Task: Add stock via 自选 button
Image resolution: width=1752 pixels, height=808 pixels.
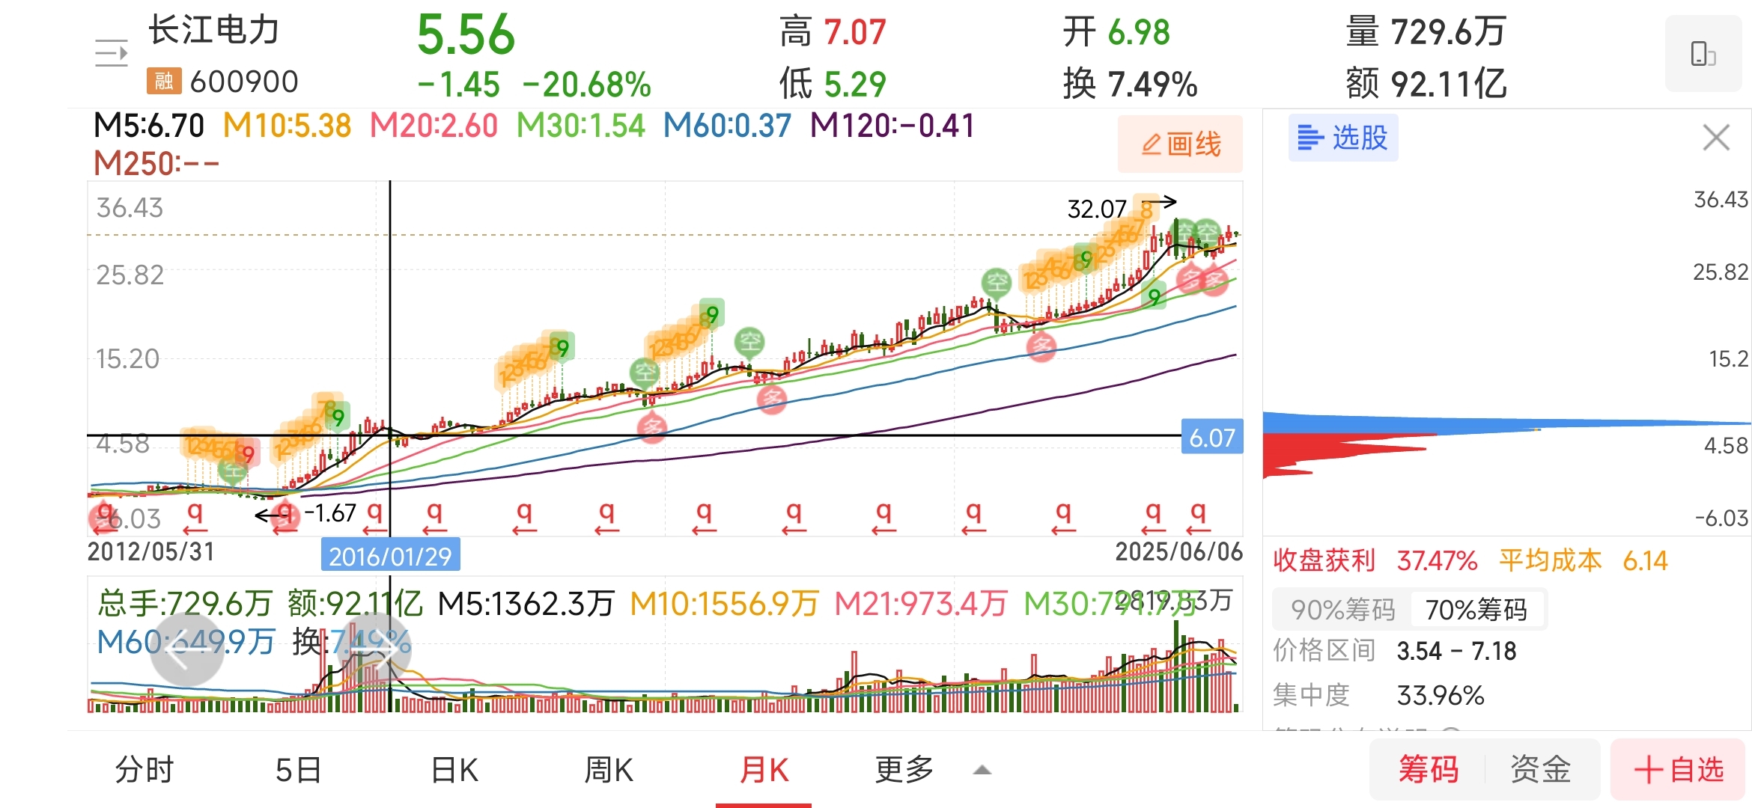Action: tap(1678, 769)
